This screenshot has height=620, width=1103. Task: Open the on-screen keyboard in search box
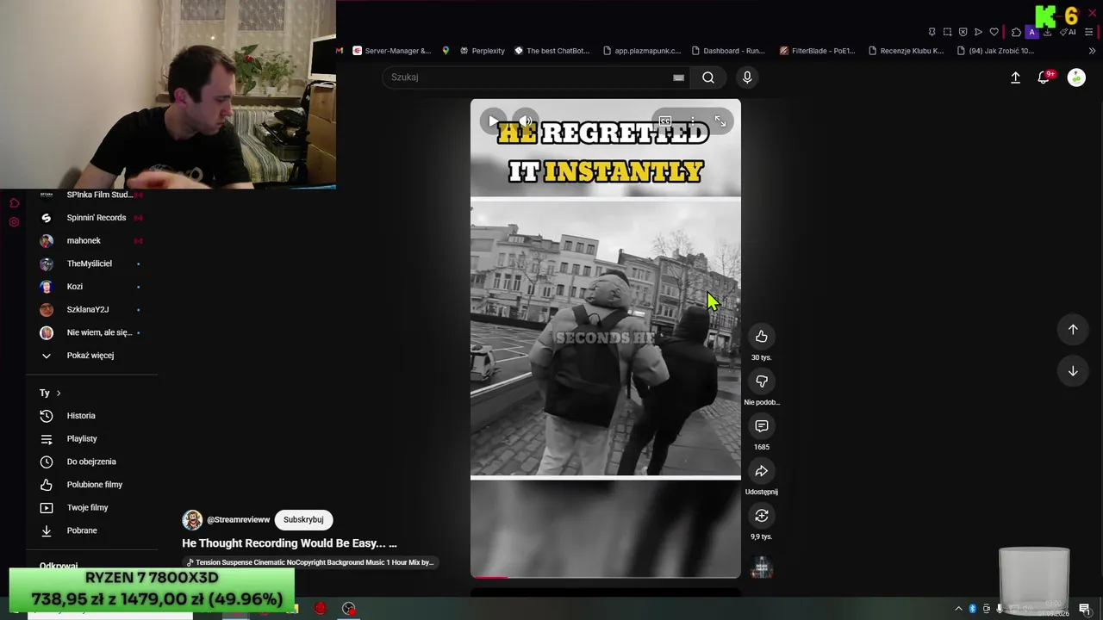[x=678, y=77]
